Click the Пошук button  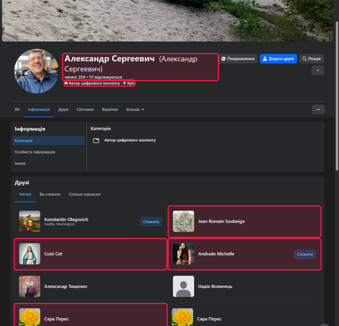tap(312, 59)
